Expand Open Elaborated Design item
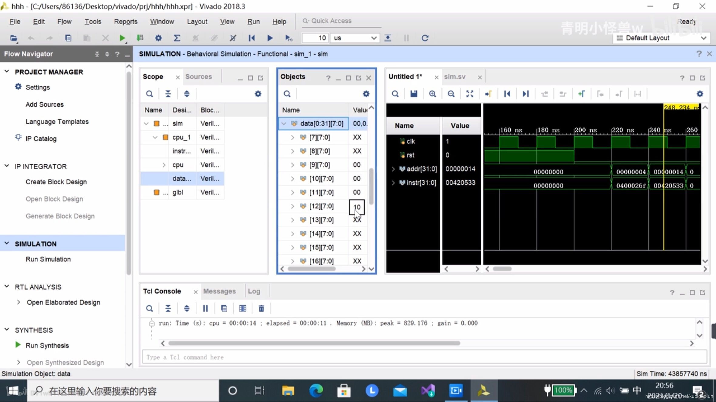Viewport: 716px width, 402px height. coord(19,302)
